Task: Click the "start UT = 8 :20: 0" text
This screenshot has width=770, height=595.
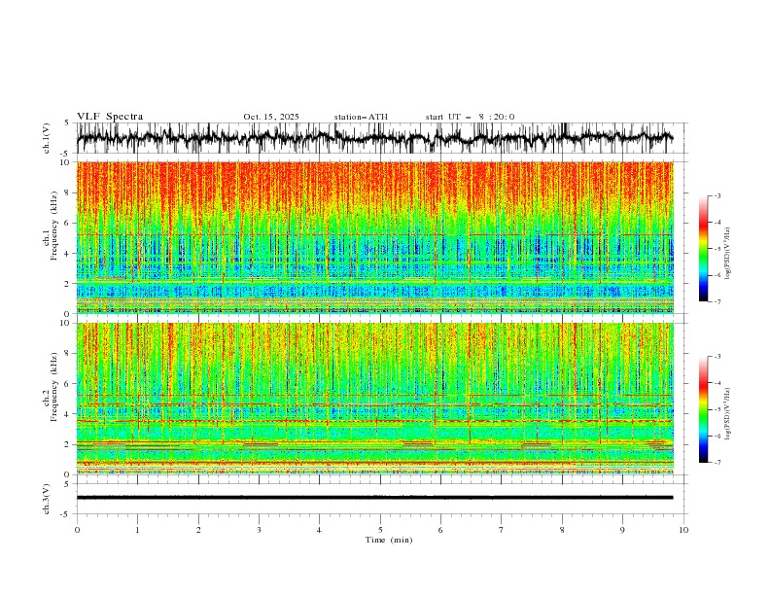Action: 470,117
